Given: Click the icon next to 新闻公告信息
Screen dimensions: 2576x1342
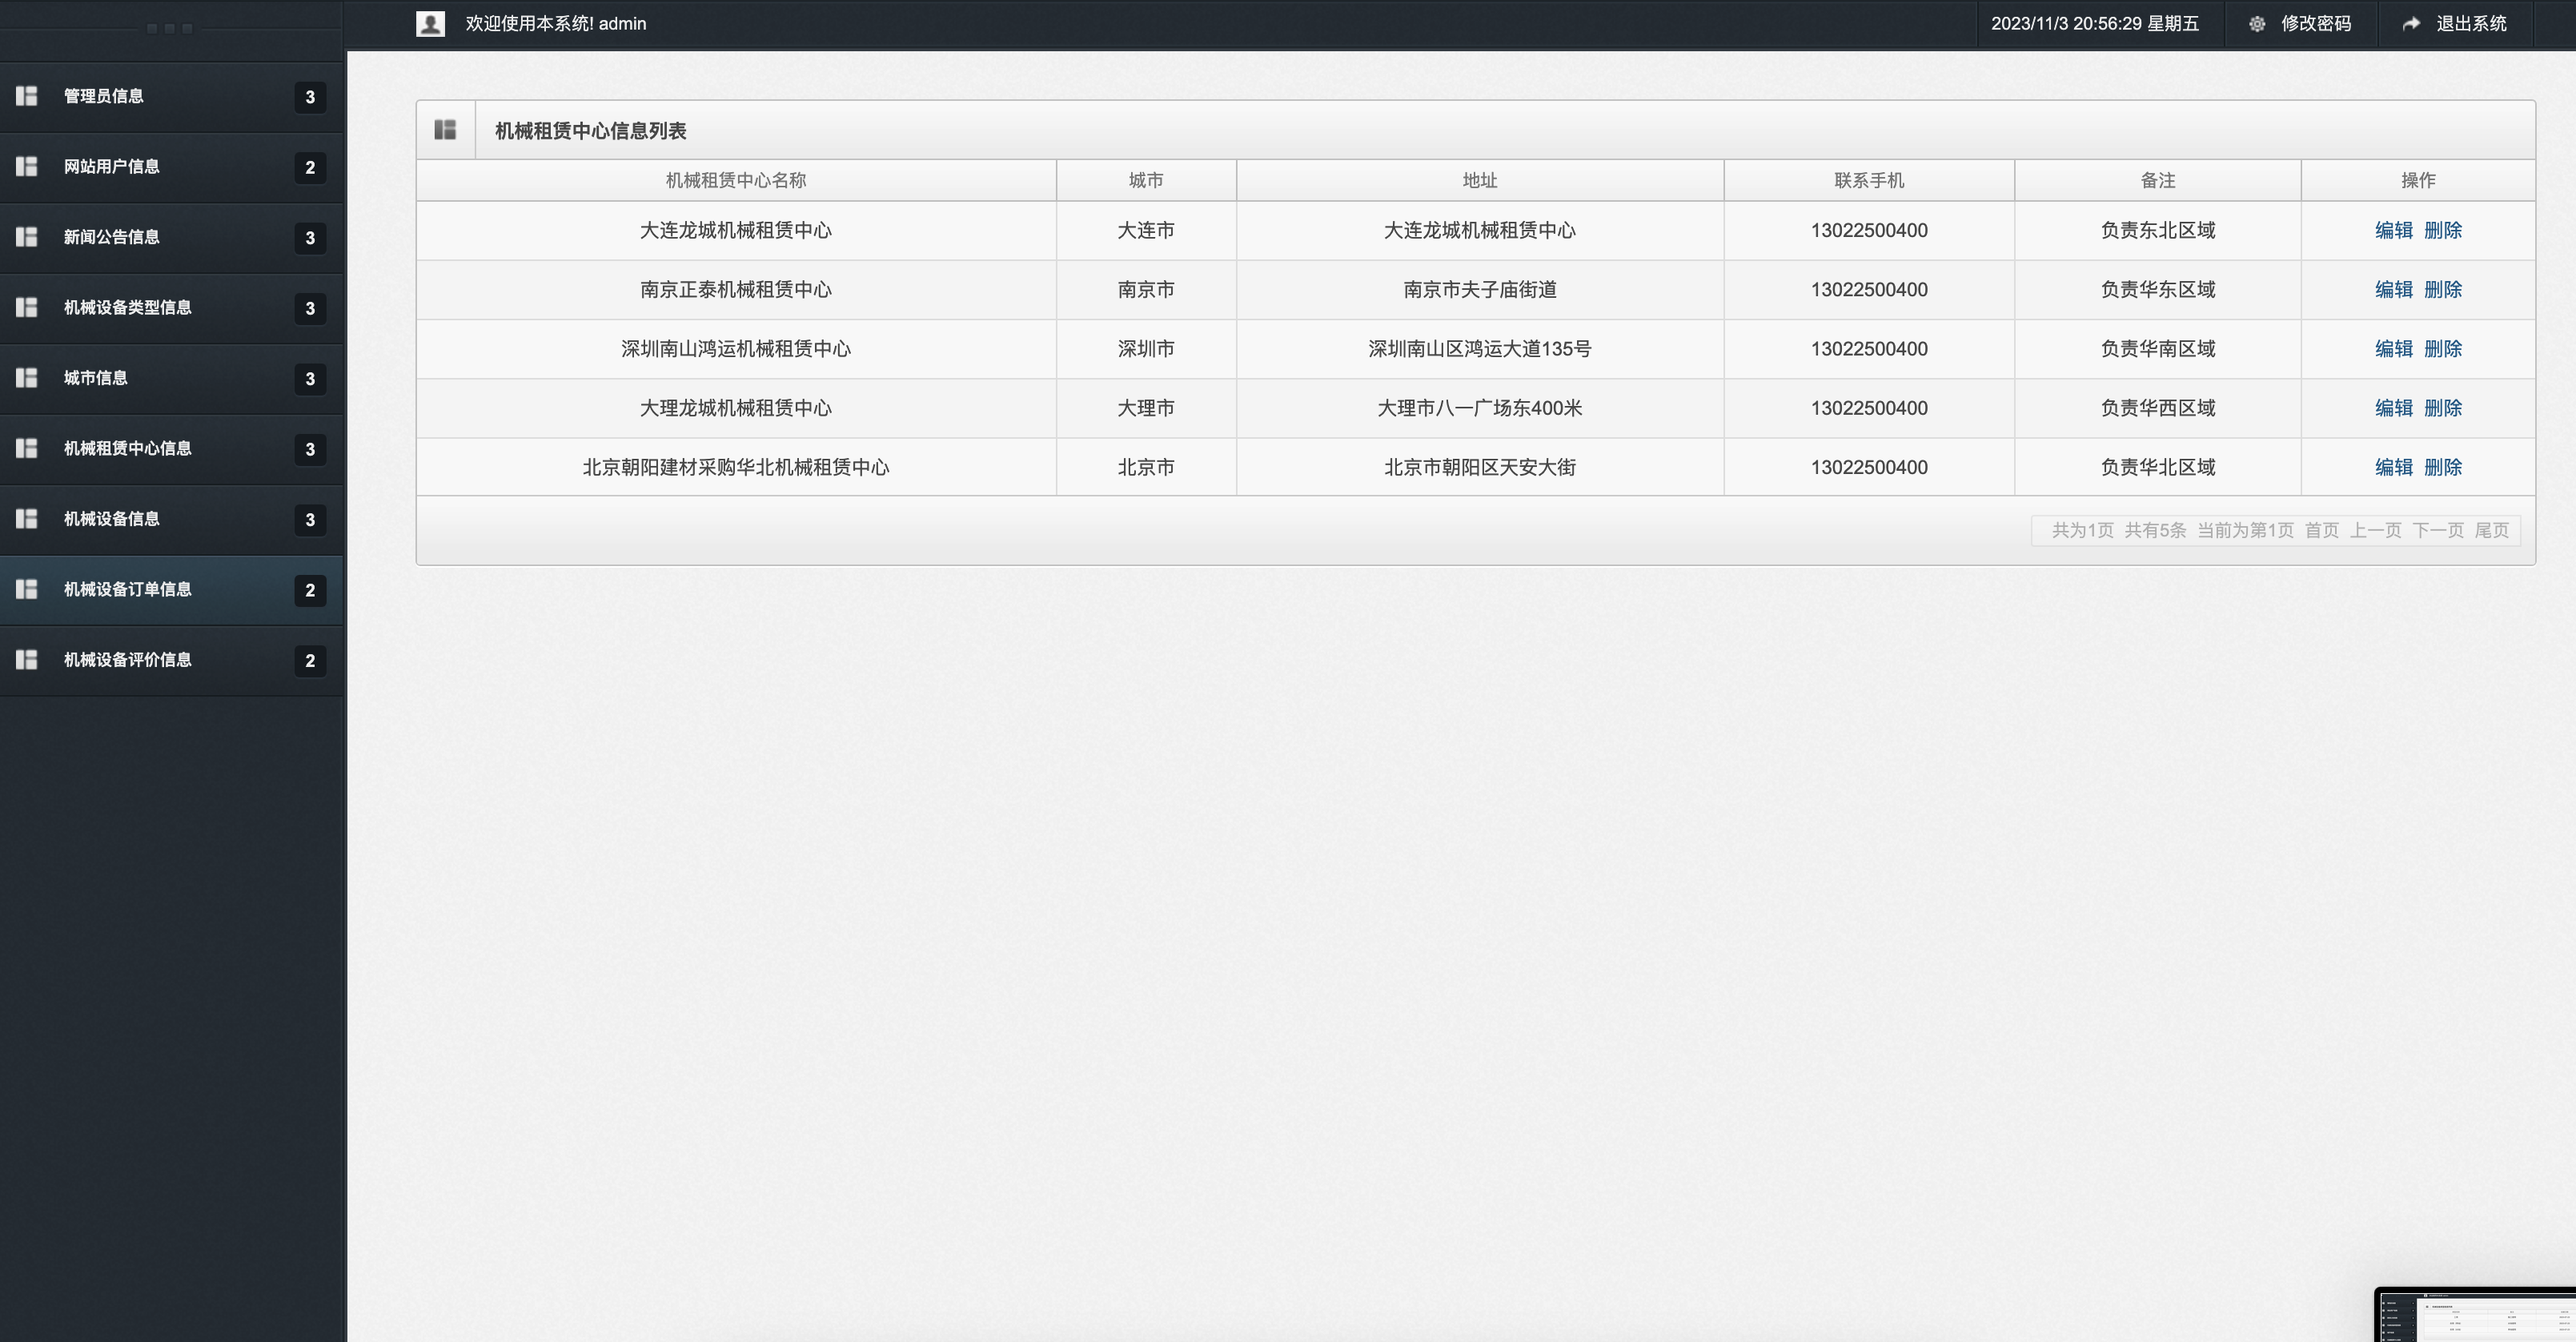Looking at the screenshot, I should tap(27, 237).
